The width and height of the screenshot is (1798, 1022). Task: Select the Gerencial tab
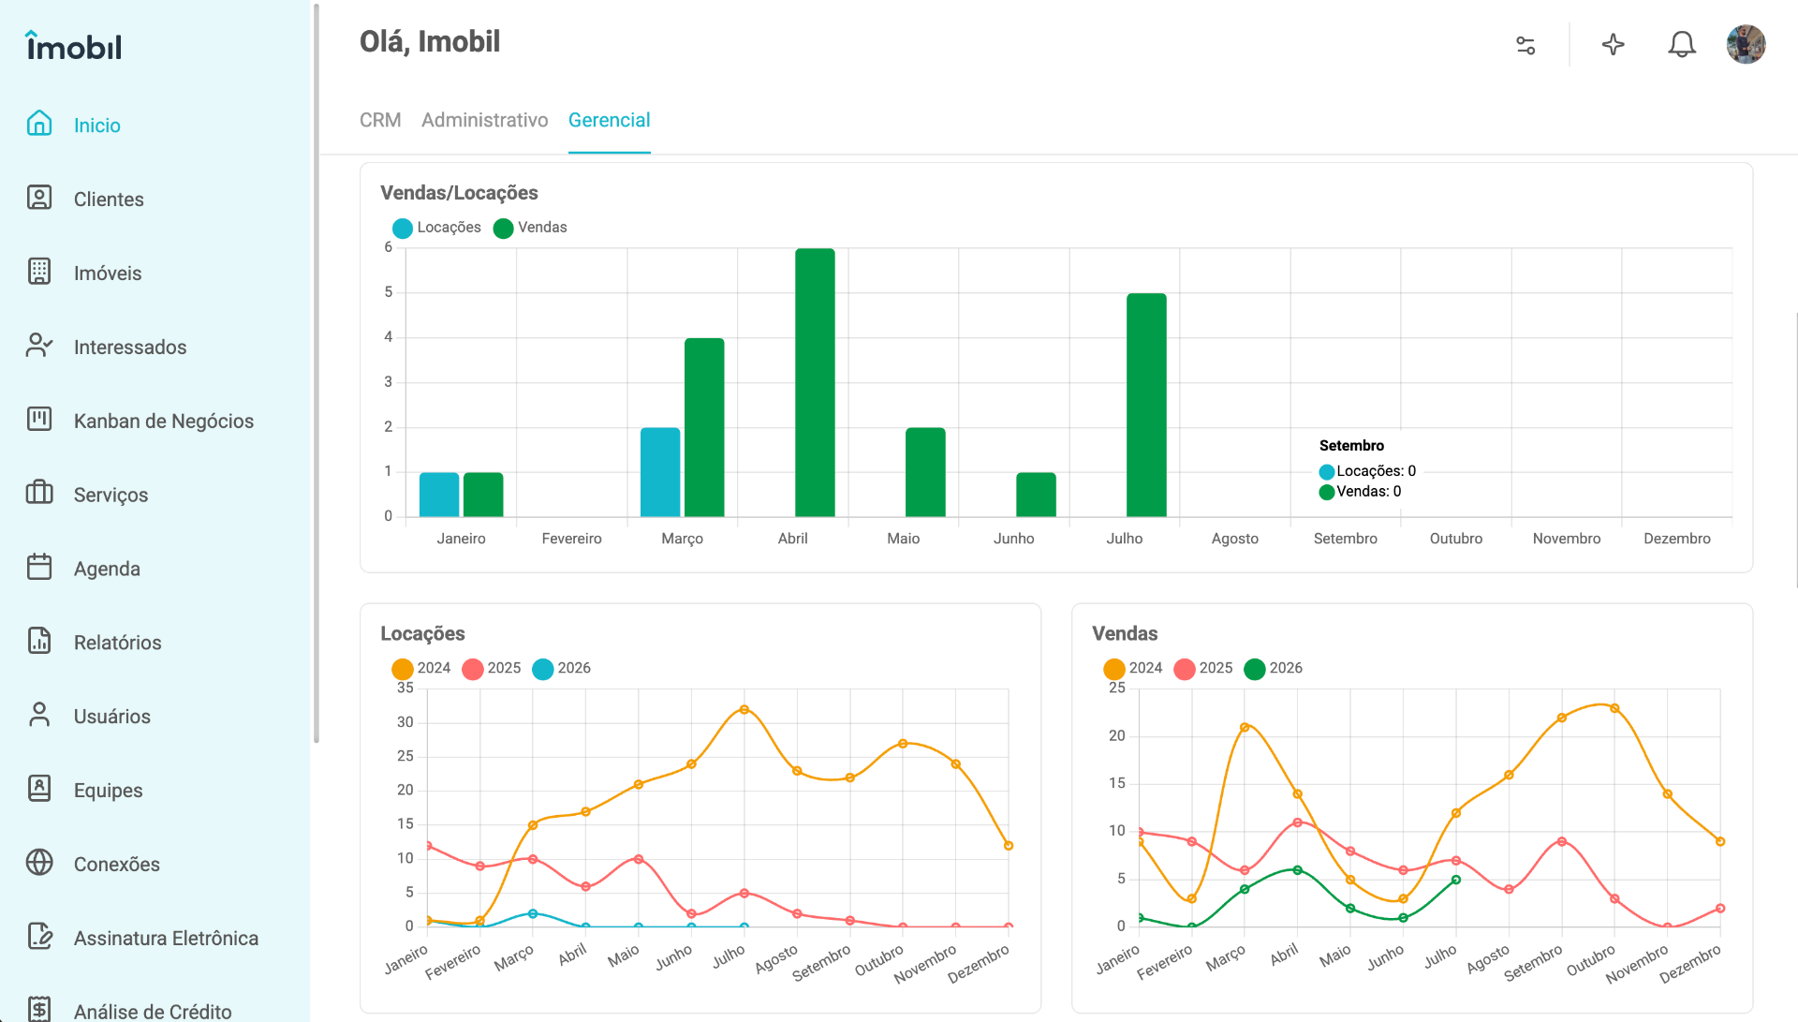[x=609, y=120]
